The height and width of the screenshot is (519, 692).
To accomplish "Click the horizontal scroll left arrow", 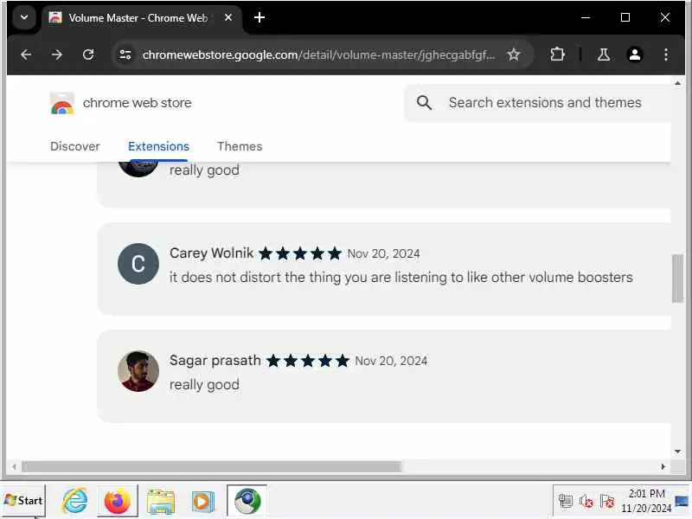I will [14, 466].
